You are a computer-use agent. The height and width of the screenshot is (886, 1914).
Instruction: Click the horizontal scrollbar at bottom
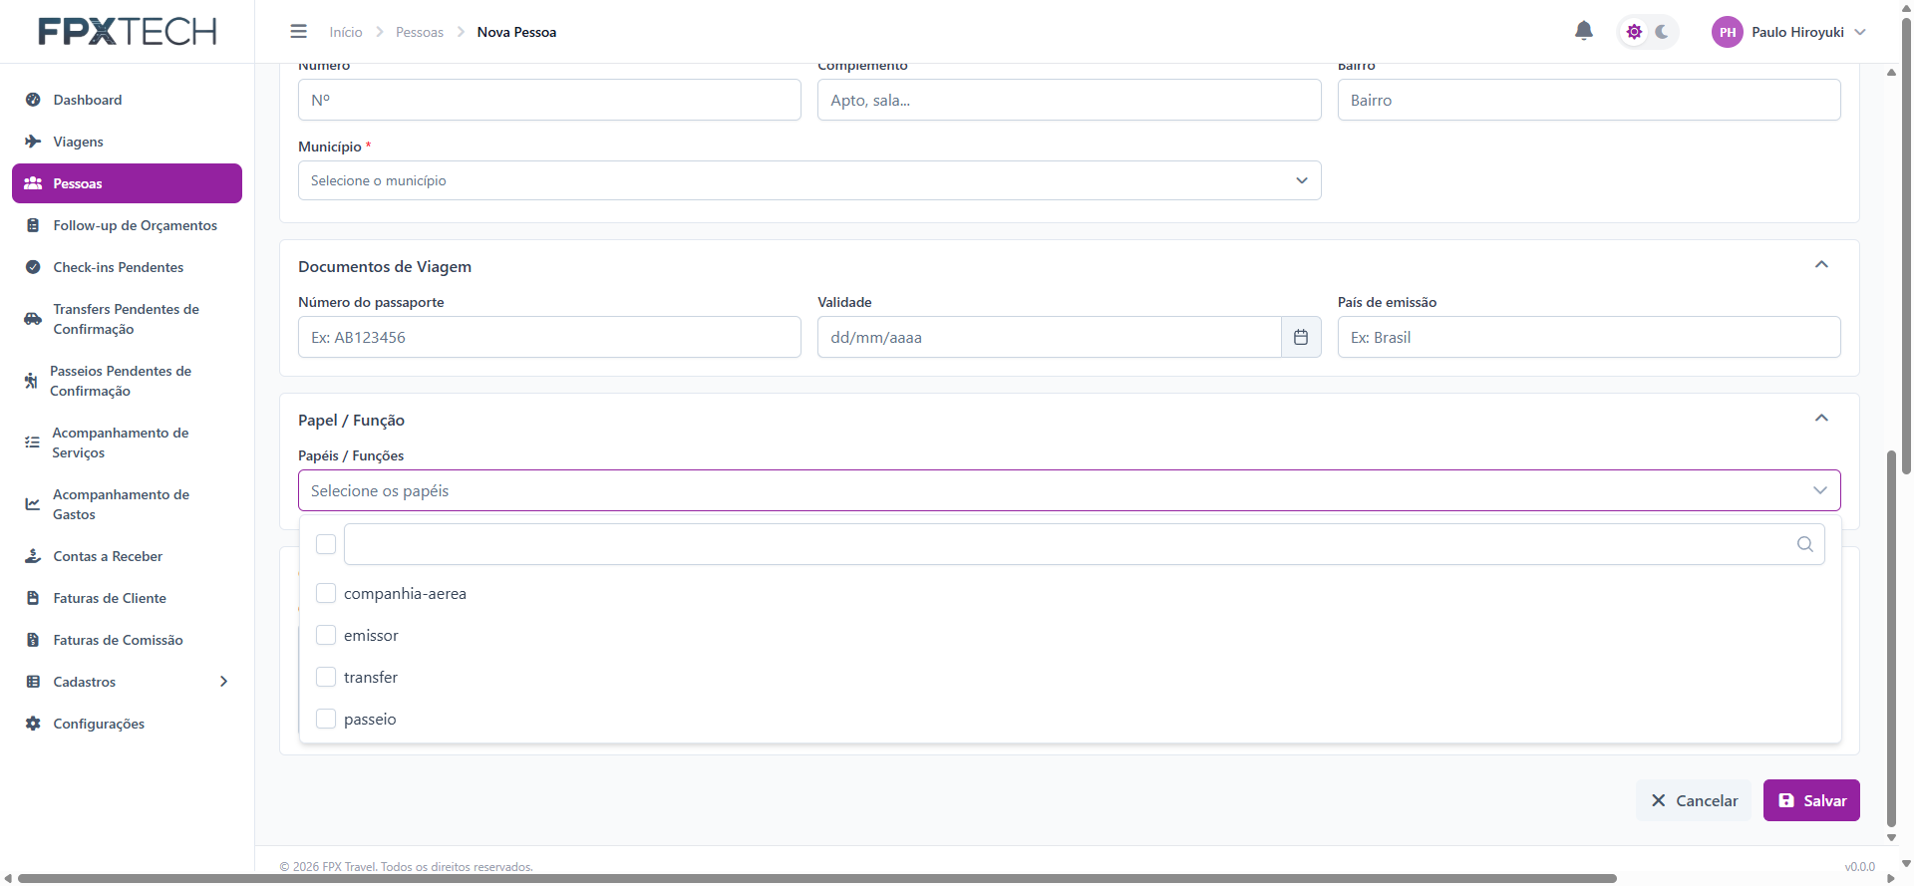tap(817, 878)
